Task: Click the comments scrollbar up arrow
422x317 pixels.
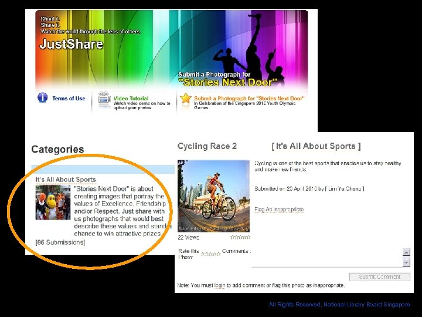Action: click(406, 252)
